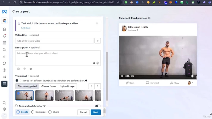Open Ads megaphone icon in sidebar
Image resolution: width=212 pixels, height=119 pixels.
[4, 77]
